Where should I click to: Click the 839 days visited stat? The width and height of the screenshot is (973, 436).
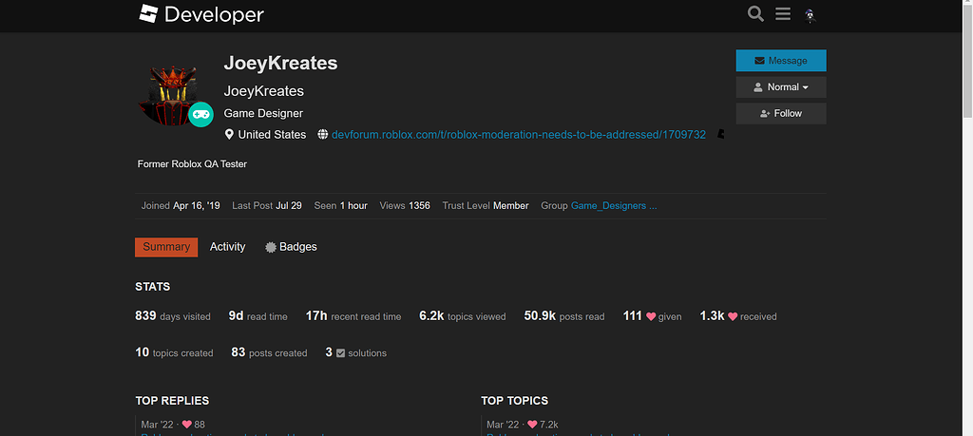tap(173, 315)
